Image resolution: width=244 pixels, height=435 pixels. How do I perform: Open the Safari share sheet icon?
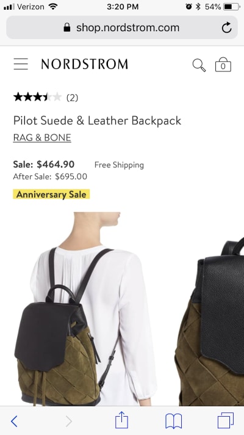pyautogui.click(x=121, y=420)
